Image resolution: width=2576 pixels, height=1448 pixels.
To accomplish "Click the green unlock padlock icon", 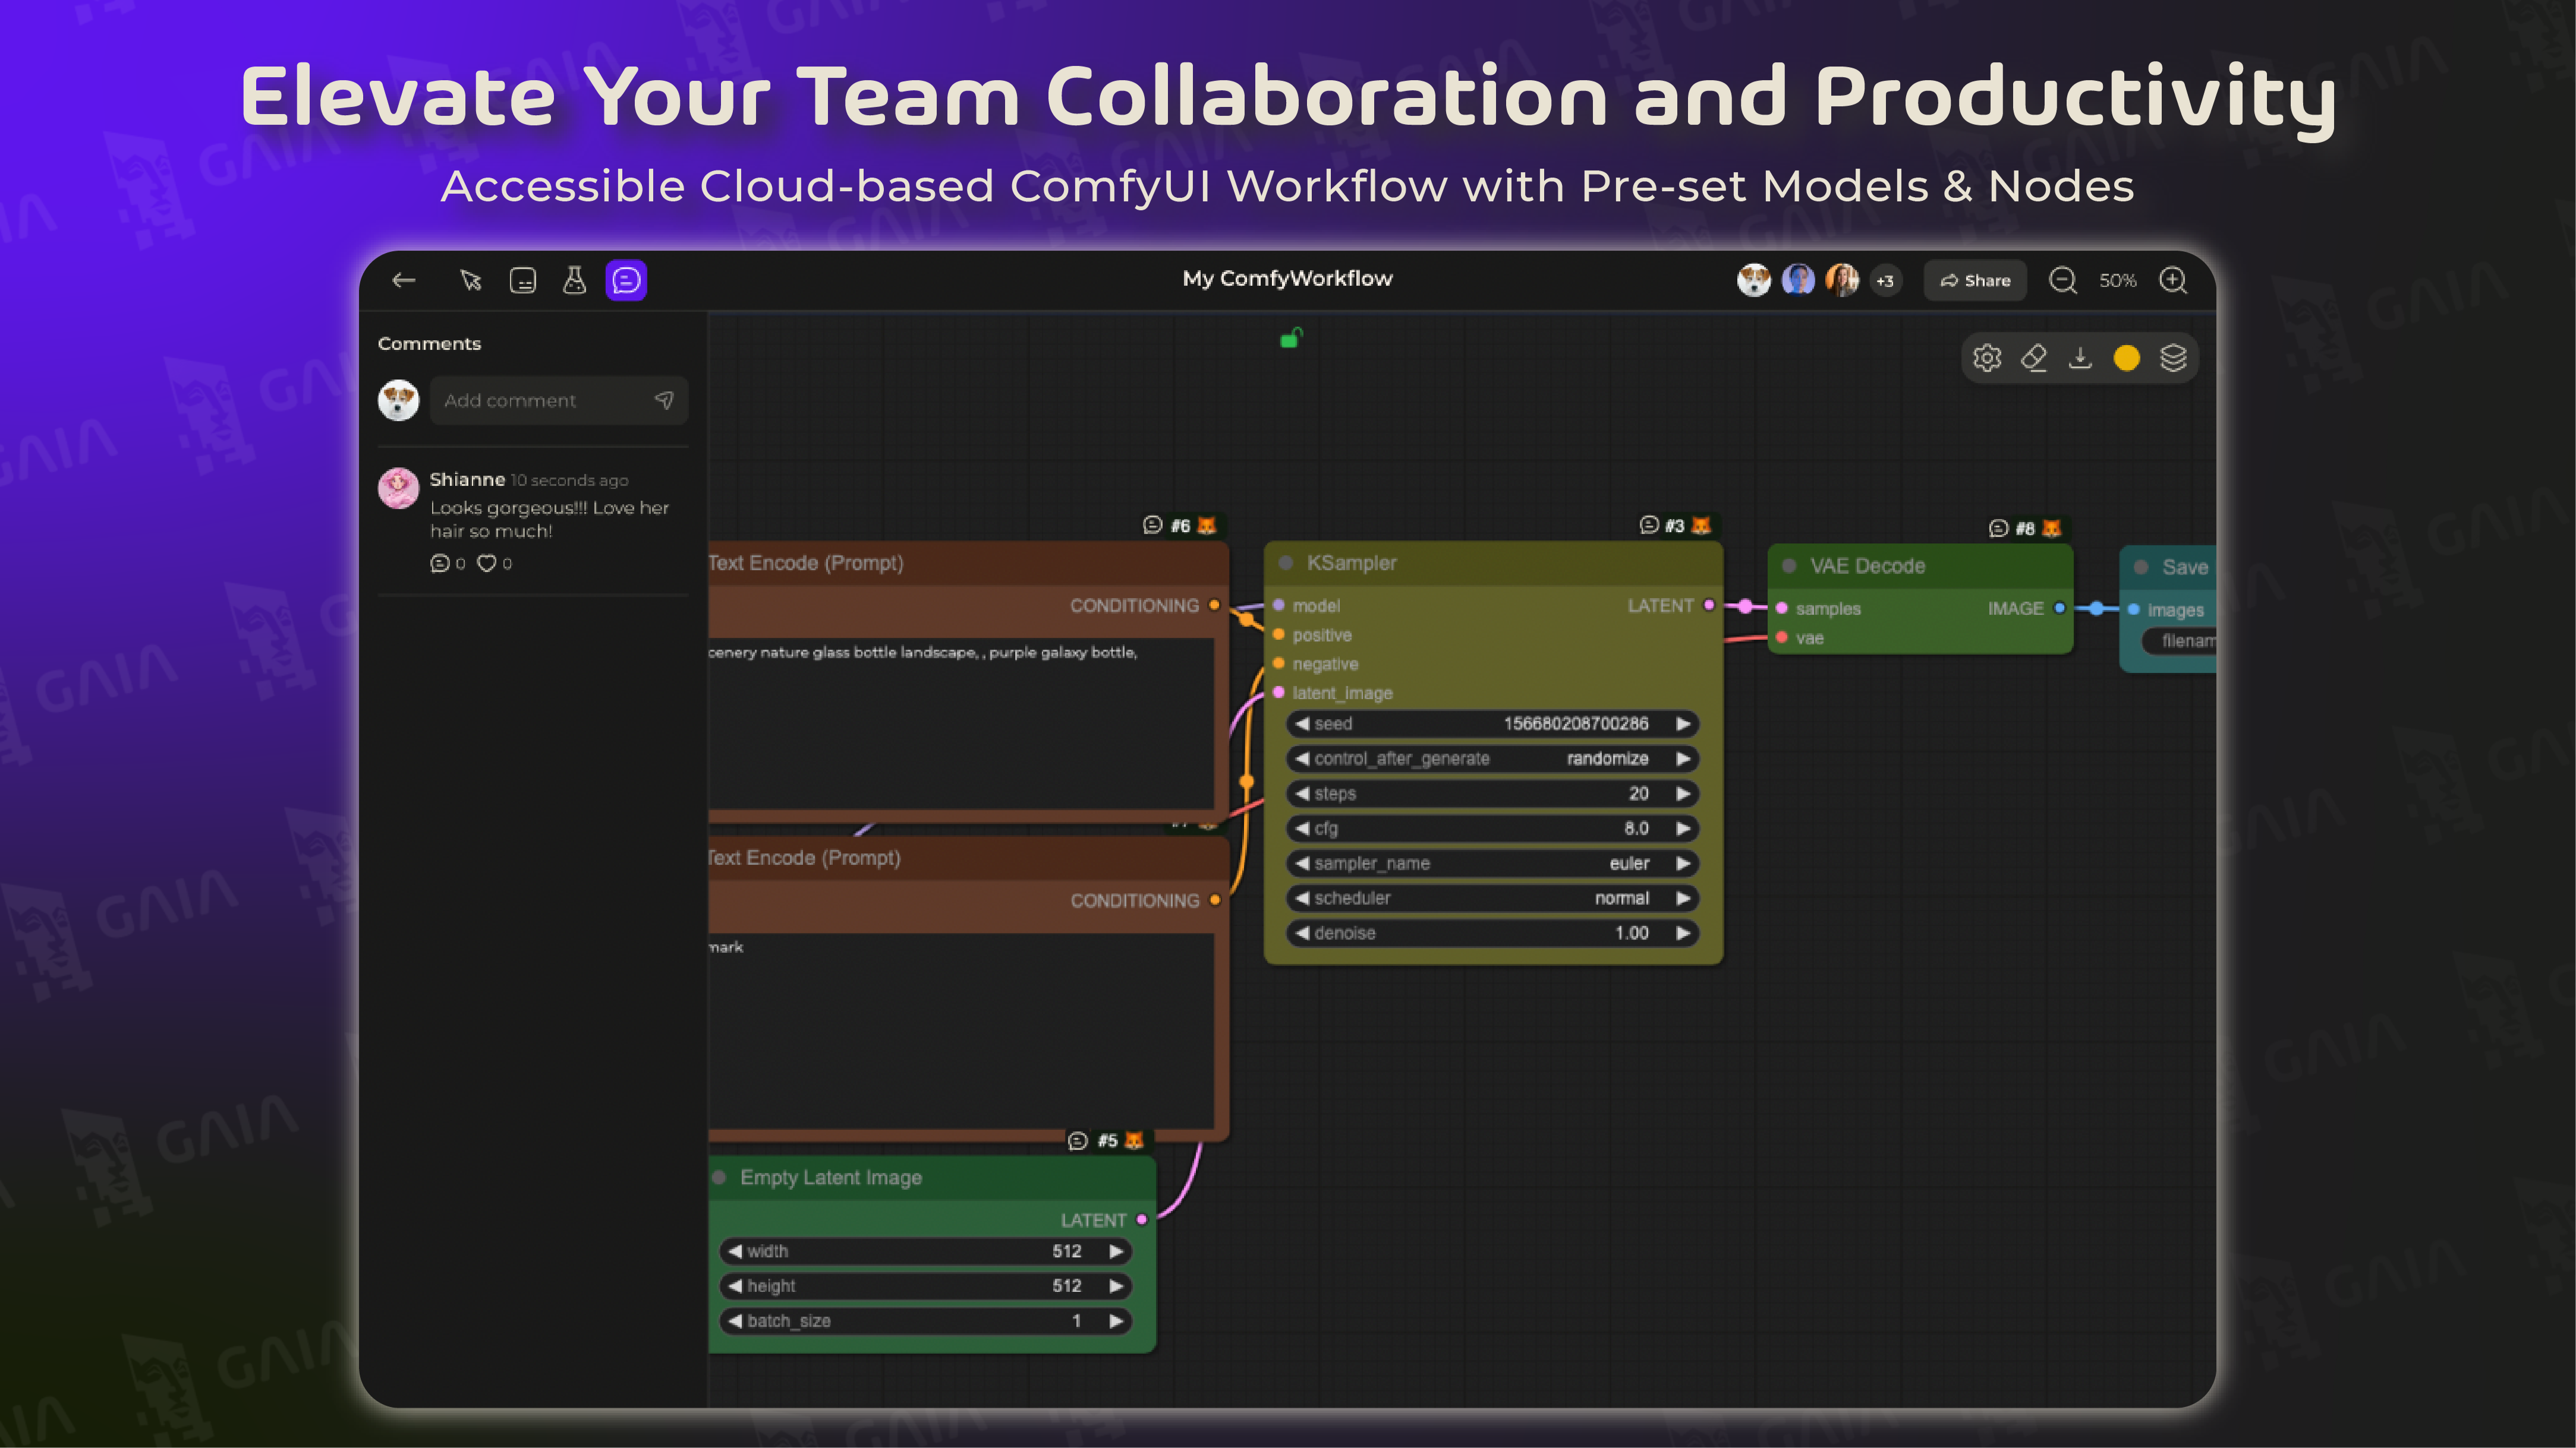I will [x=1291, y=339].
